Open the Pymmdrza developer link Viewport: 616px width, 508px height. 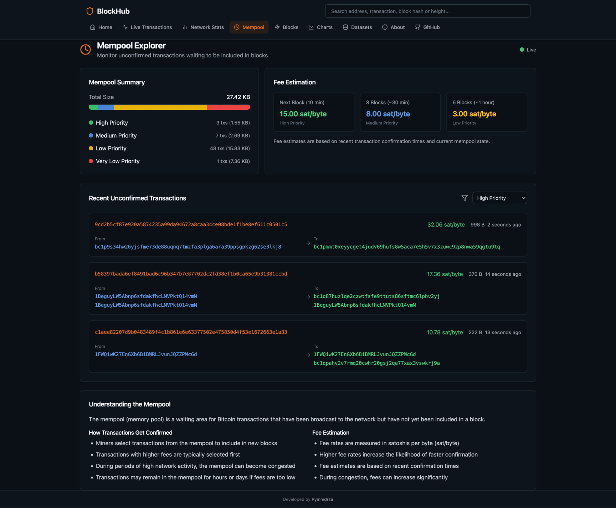[x=322, y=499]
